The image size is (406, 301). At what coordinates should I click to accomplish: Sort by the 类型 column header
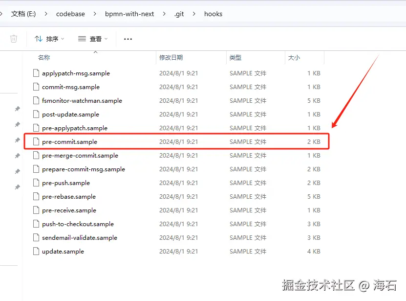tap(235, 58)
